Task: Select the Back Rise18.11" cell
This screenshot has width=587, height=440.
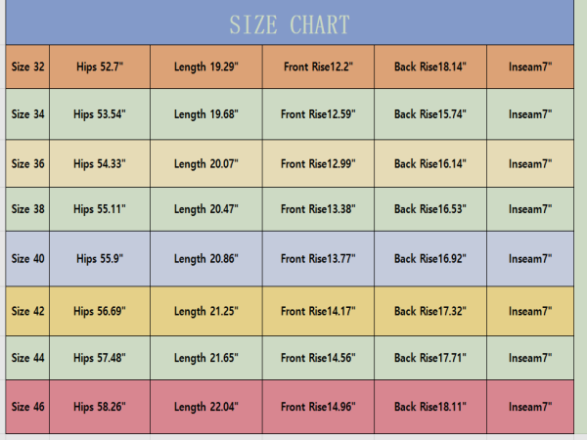Action: (x=430, y=407)
